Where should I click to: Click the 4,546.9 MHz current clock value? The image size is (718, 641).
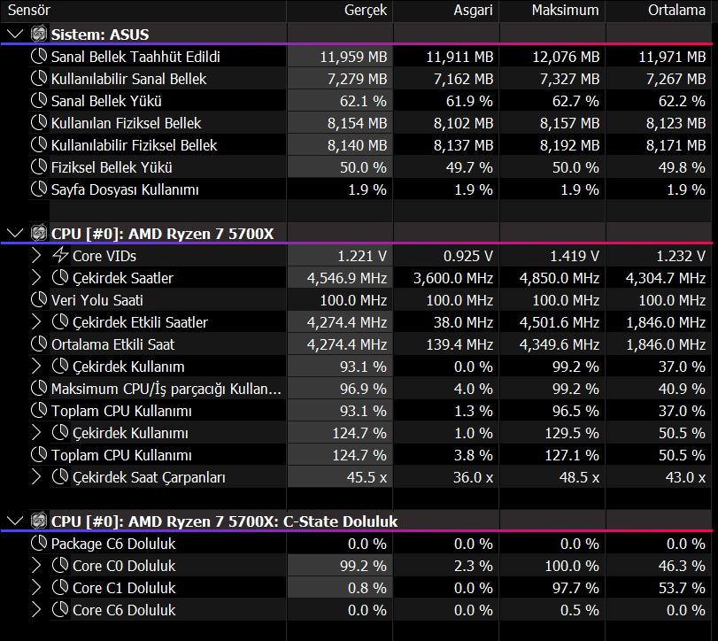[x=347, y=278]
